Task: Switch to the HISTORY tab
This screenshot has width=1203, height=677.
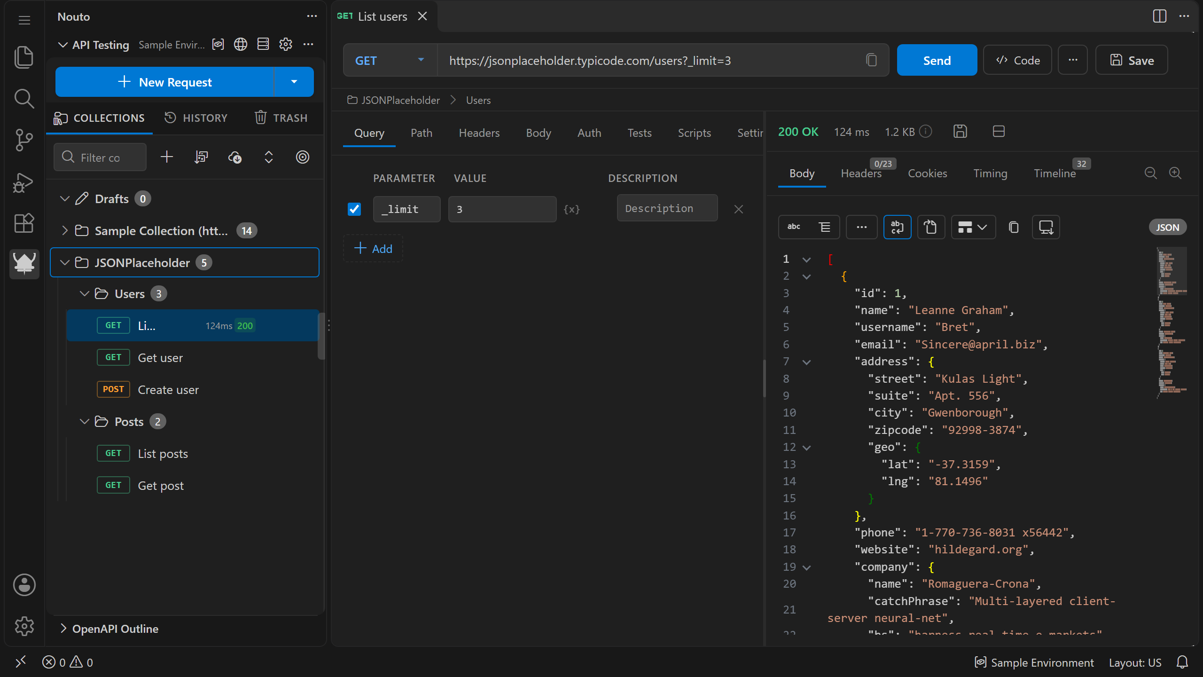Action: (x=196, y=118)
